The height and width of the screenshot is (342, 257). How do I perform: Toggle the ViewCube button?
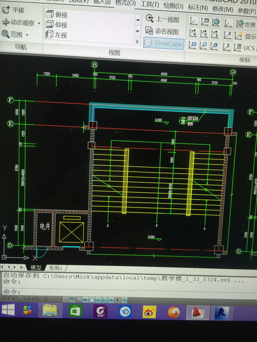tap(164, 43)
